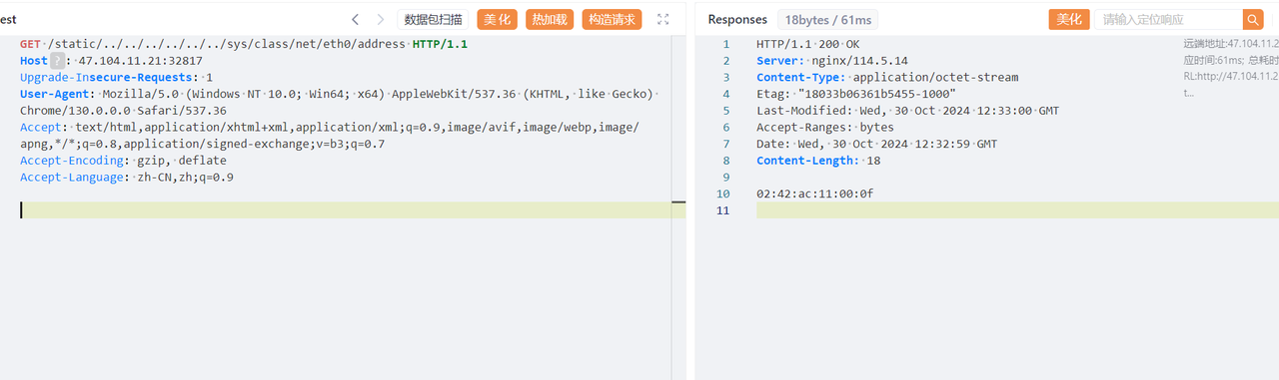The image size is (1279, 380).
Task: Click the 构造请求 construct request button
Action: coord(612,19)
